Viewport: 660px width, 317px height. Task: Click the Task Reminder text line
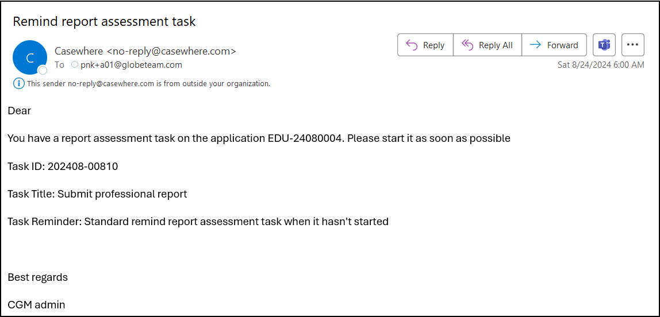pos(198,222)
